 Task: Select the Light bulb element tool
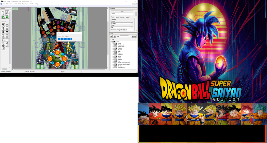pyautogui.click(x=7, y=35)
